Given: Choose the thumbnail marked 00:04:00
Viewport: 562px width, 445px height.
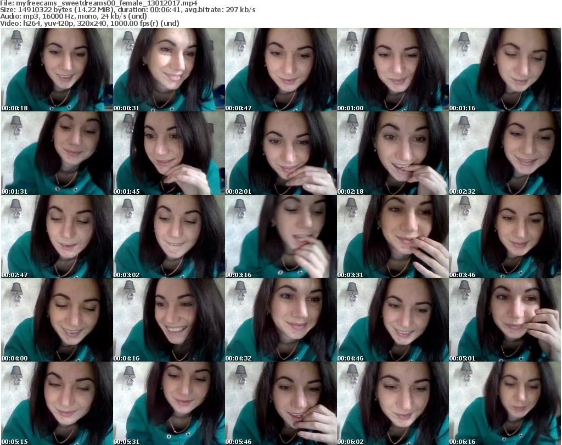Looking at the screenshot, I should (57, 320).
